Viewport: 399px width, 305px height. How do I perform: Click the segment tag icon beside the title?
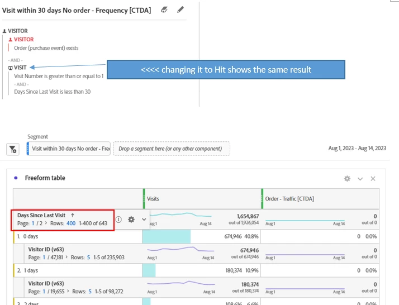(x=164, y=10)
